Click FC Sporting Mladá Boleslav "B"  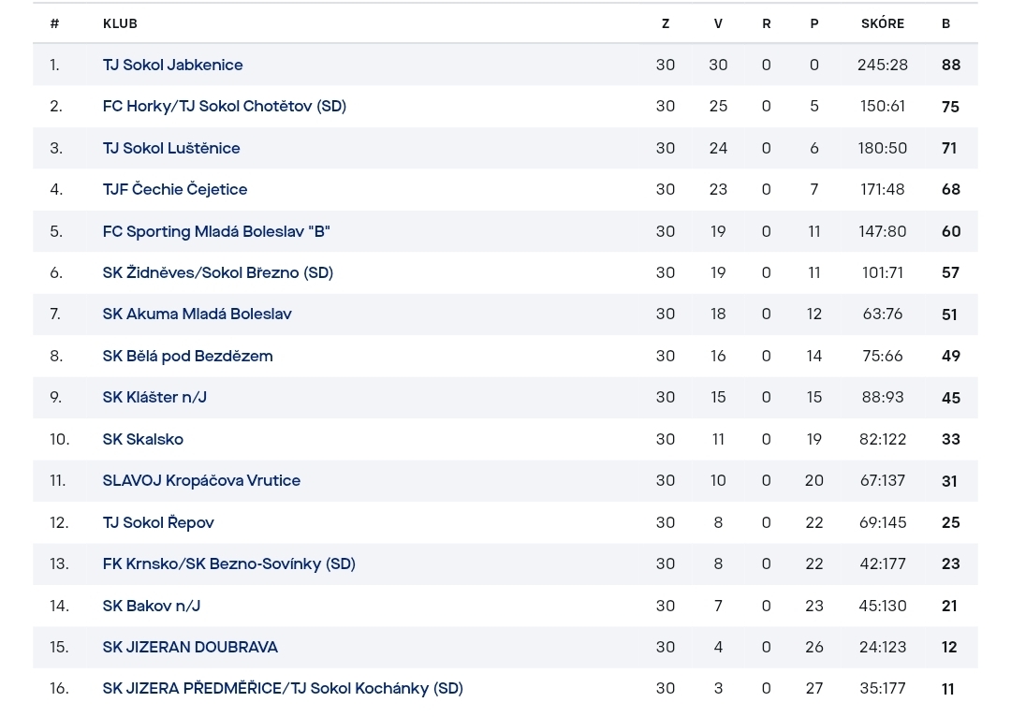click(216, 231)
